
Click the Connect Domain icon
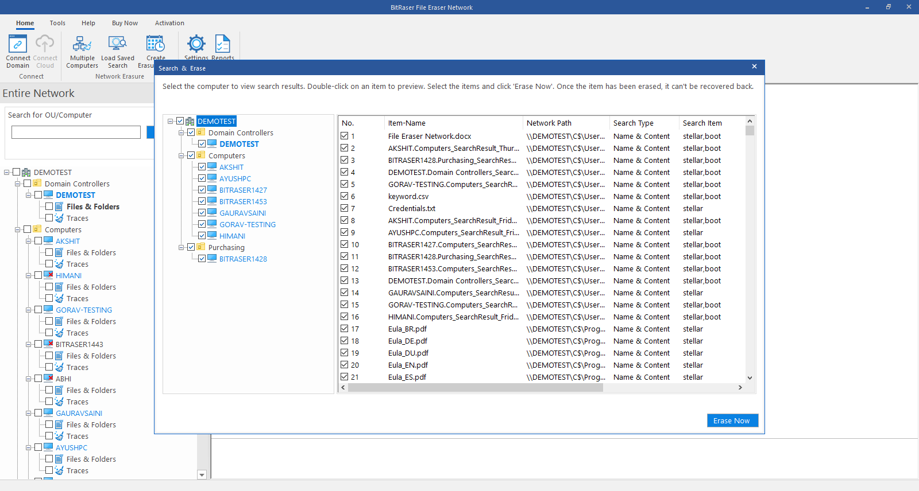tap(18, 44)
